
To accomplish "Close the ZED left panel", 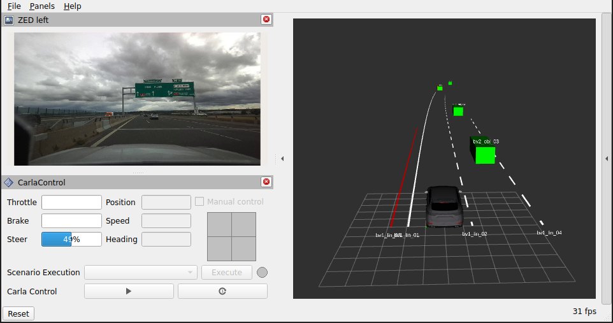I will [266, 20].
